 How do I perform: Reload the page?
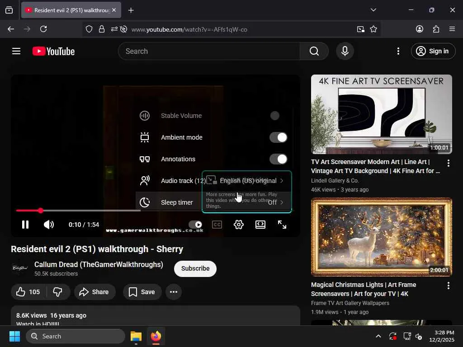[x=43, y=29]
